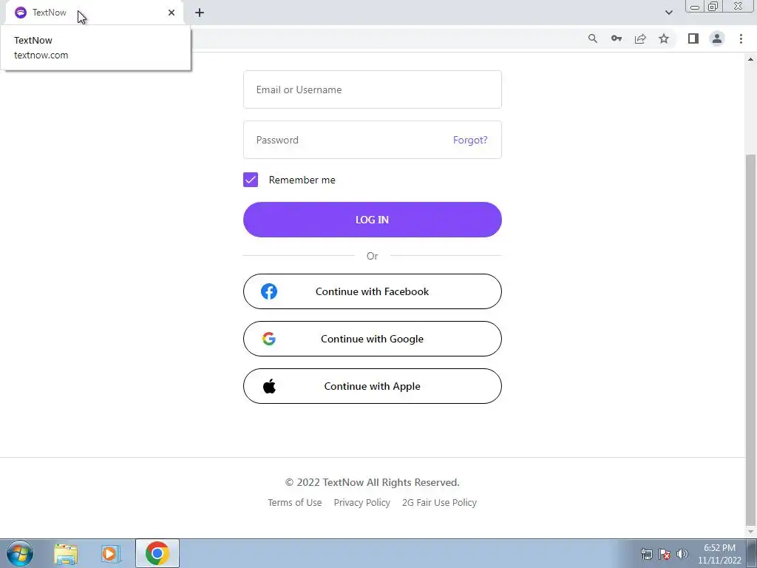The image size is (757, 568).
Task: Click the scrollbar down arrow
Action: (x=751, y=531)
